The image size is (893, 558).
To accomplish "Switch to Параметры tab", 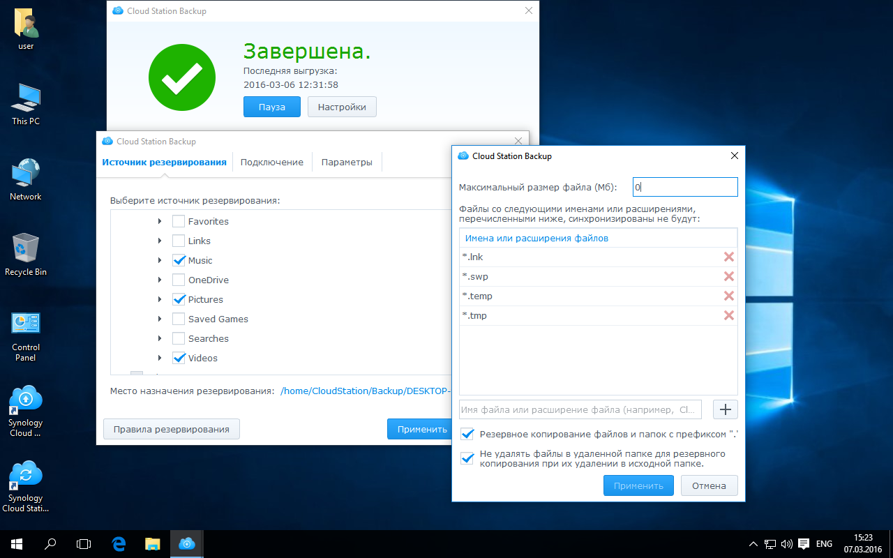I will coord(347,162).
